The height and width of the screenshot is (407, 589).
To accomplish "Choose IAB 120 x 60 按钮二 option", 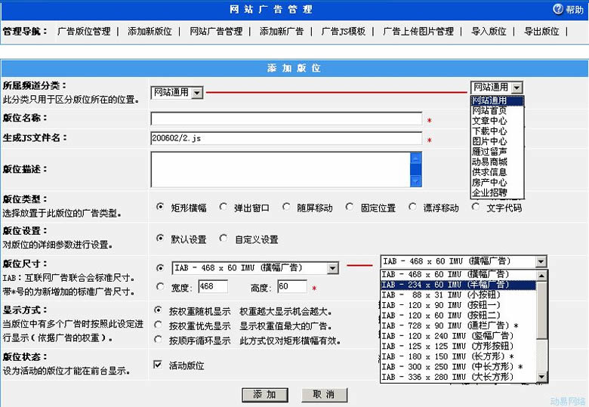I will [458, 316].
